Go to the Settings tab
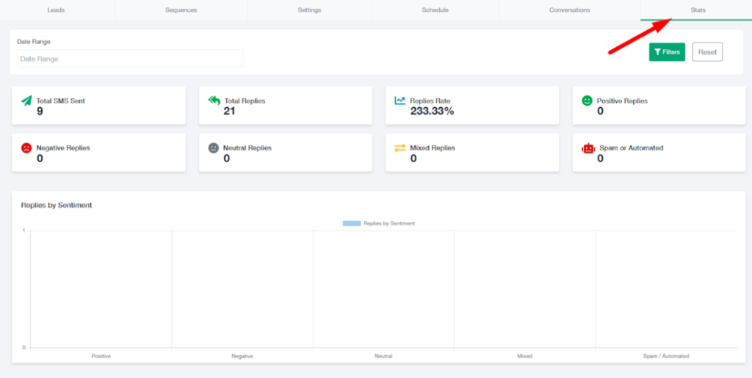752x378 pixels. pos(309,10)
